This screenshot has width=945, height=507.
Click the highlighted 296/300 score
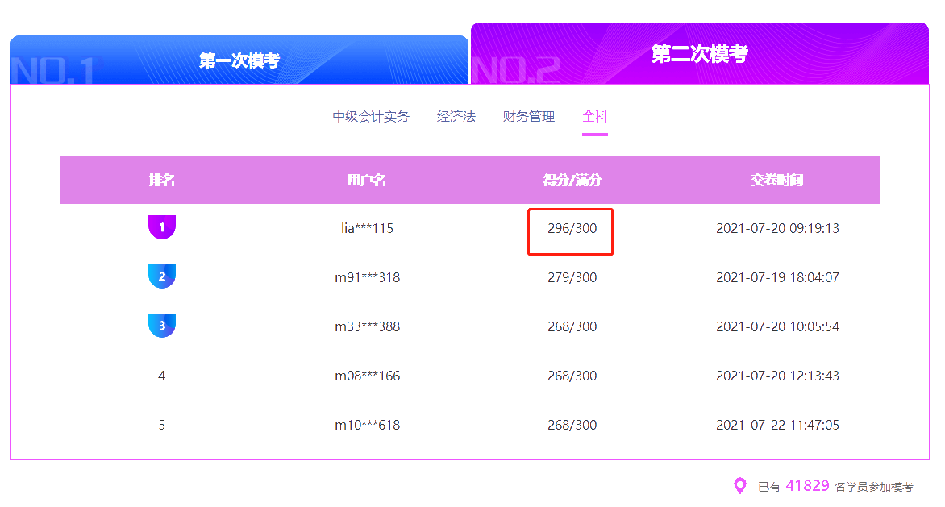pos(570,228)
